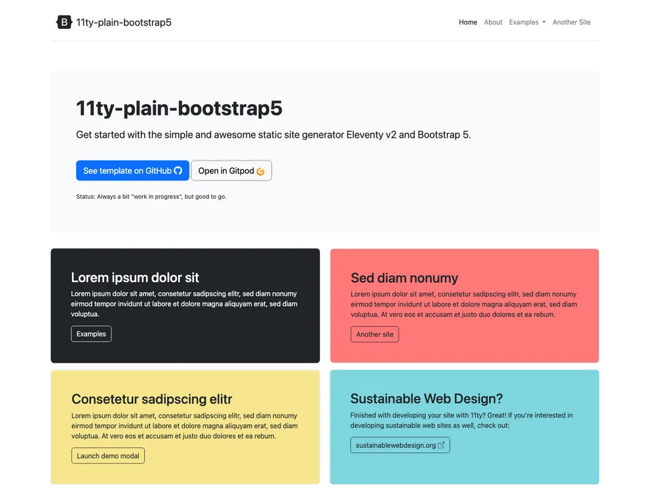Click the orange Gitpod icon inside its button
The image size is (650, 488).
coord(261,171)
